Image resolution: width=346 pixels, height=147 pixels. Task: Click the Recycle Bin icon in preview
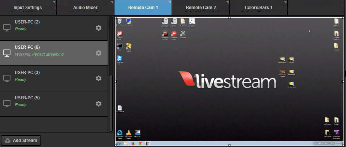coord(120,22)
